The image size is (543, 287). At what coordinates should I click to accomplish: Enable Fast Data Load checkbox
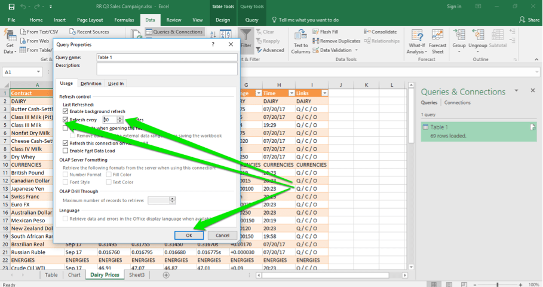(66, 151)
